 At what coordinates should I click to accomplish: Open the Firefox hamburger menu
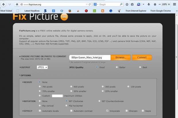pos(175,4)
